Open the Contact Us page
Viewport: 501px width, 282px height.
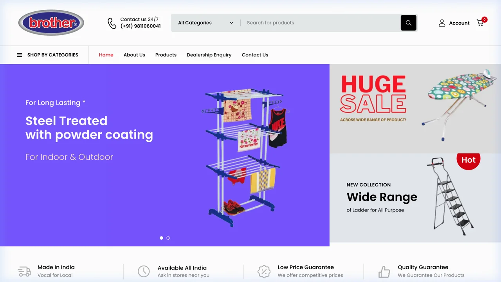255,55
